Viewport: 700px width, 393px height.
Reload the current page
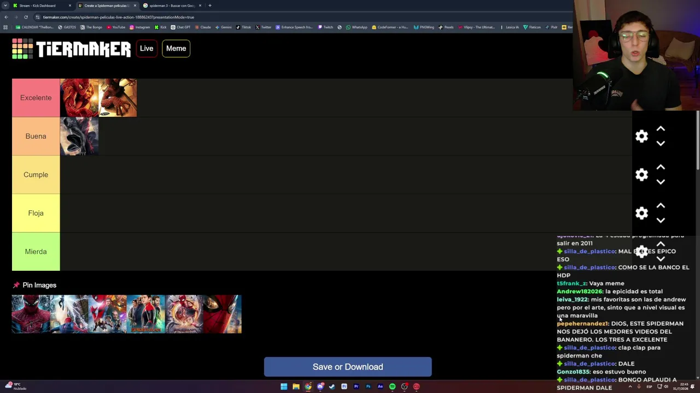[26, 17]
